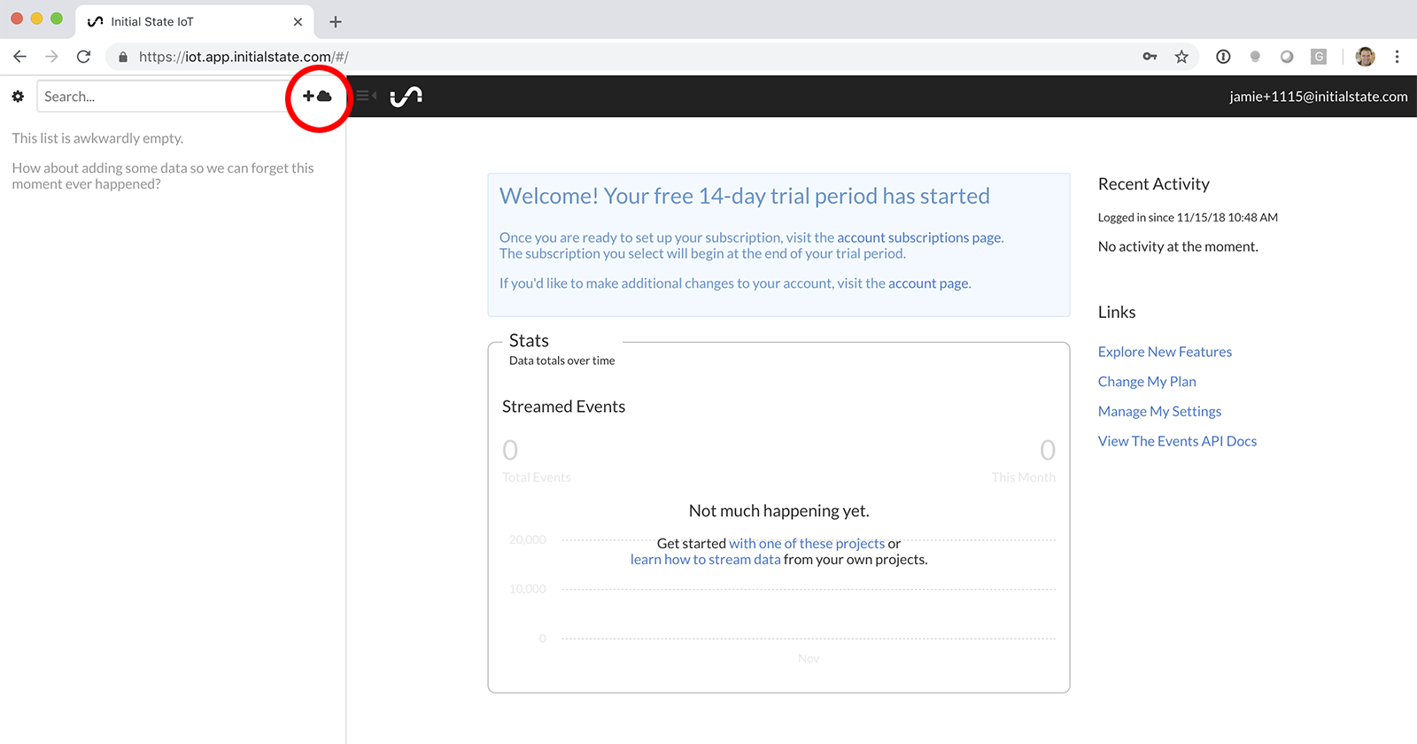The height and width of the screenshot is (744, 1417).
Task: Click the 1Password extension icon
Action: point(1223,57)
